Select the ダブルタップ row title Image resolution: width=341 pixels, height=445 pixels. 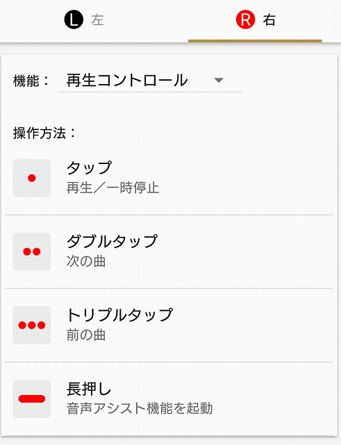(112, 241)
